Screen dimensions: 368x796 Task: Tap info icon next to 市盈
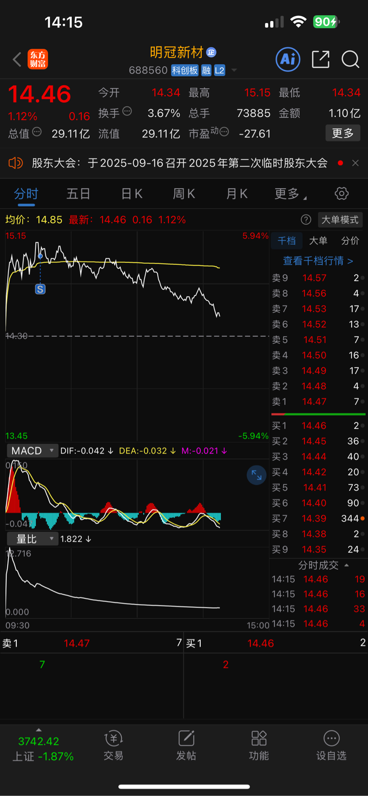[x=224, y=132]
